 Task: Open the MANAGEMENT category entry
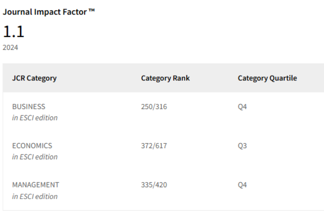(36, 185)
